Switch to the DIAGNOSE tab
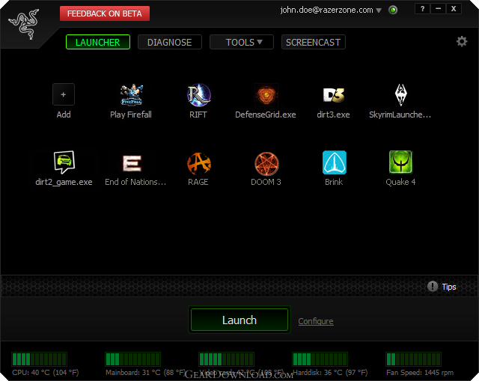 tap(170, 42)
